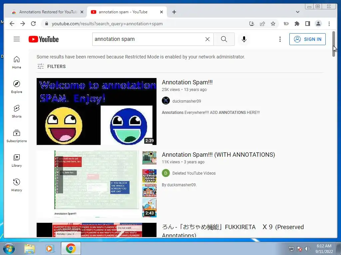Open the Extensions puzzle piece icon
The width and height of the screenshot is (341, 255).
click(297, 24)
